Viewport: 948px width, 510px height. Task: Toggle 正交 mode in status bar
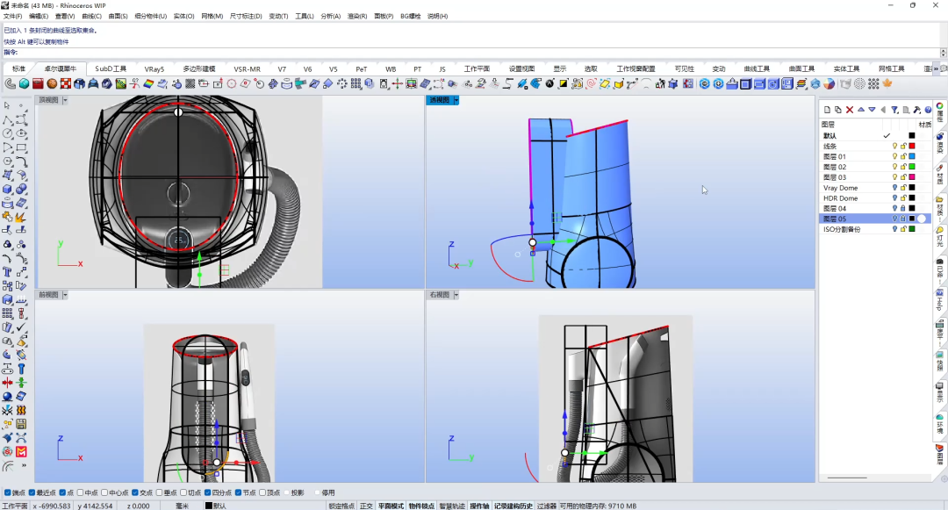[366, 506]
